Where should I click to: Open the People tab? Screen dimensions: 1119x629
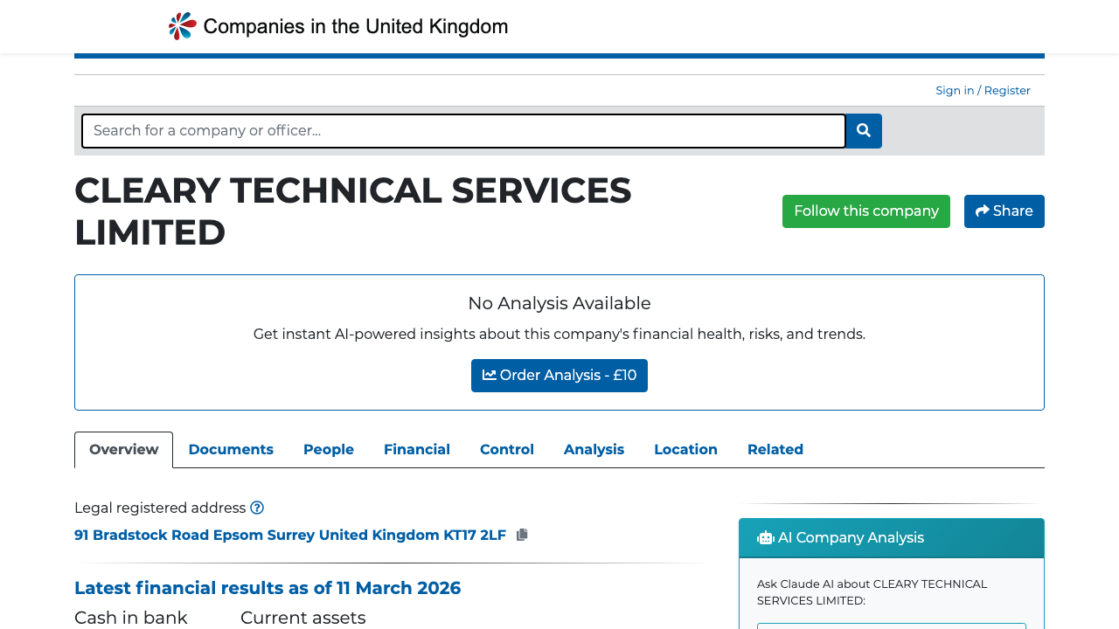[x=329, y=449]
